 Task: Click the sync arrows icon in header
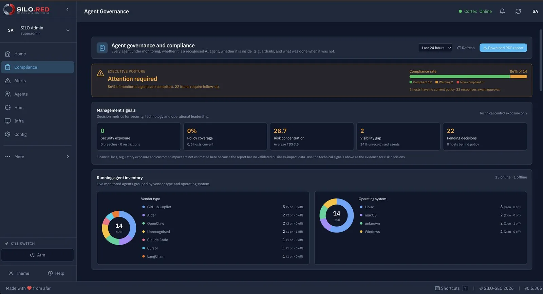518,11
